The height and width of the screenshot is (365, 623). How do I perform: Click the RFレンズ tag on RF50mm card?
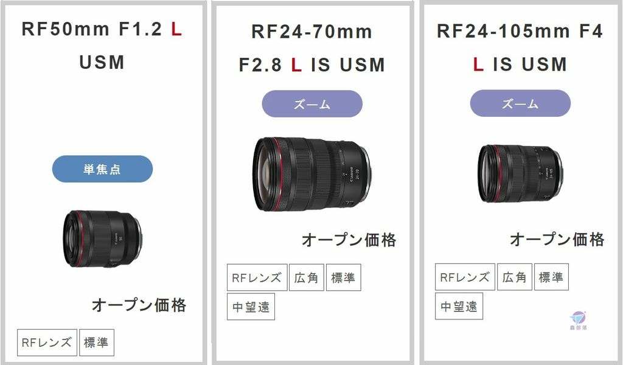[x=47, y=342]
